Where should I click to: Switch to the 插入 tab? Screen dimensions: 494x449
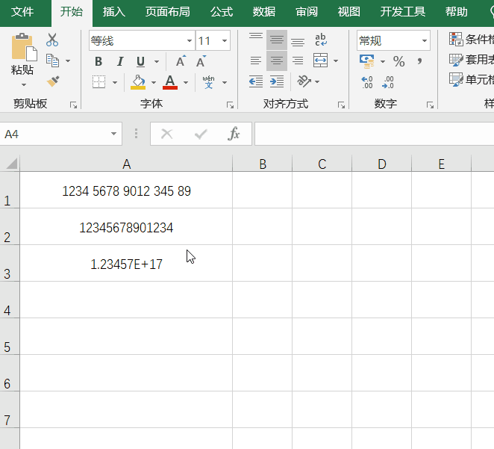(113, 12)
